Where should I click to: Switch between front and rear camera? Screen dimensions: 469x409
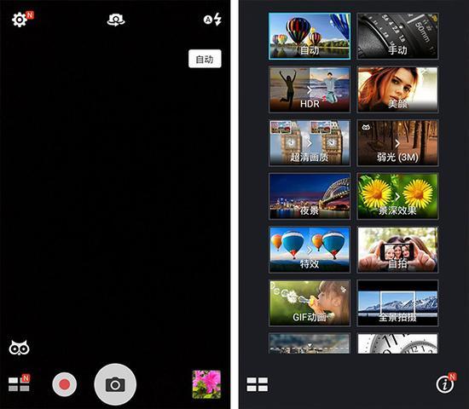116,20
